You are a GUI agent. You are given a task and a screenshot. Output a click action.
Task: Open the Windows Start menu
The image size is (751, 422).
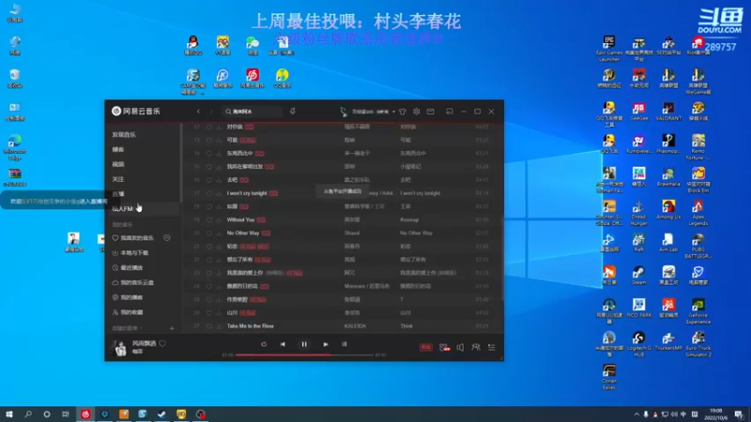tap(9, 414)
